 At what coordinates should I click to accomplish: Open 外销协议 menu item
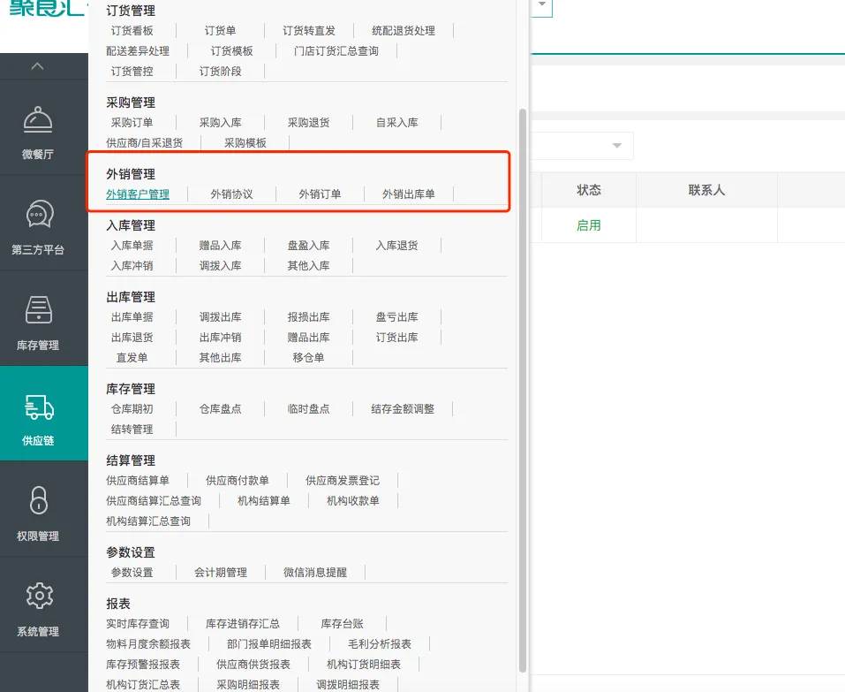click(231, 194)
